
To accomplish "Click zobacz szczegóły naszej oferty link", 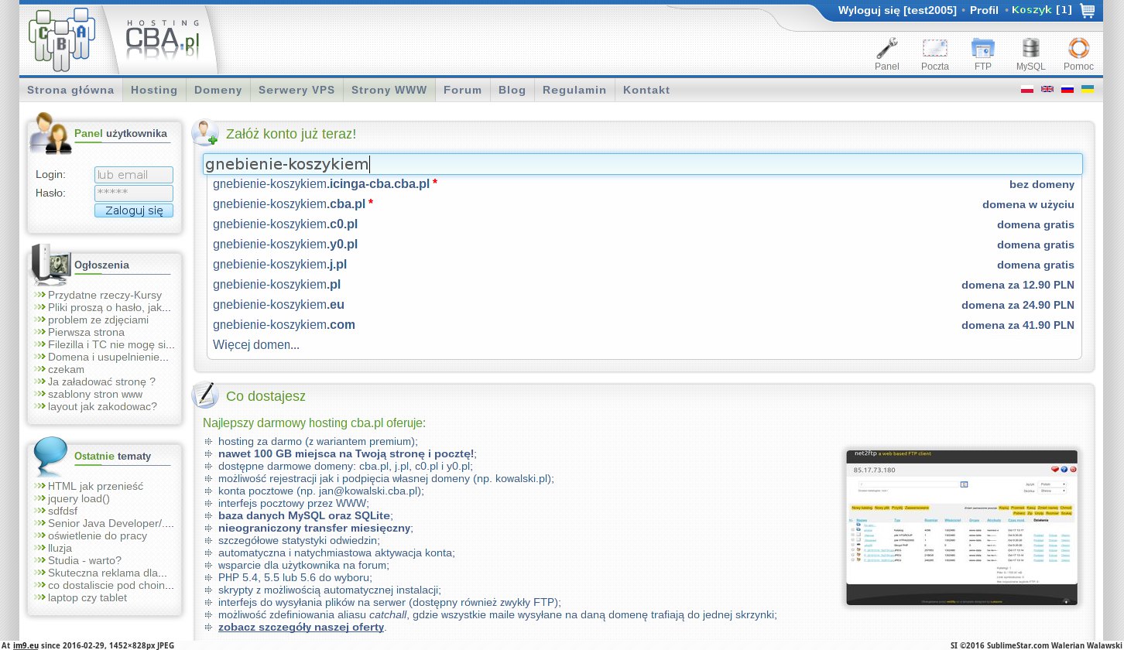I will 301,627.
